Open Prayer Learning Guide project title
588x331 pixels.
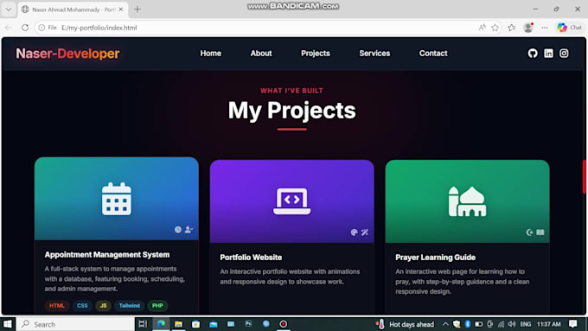click(x=435, y=258)
